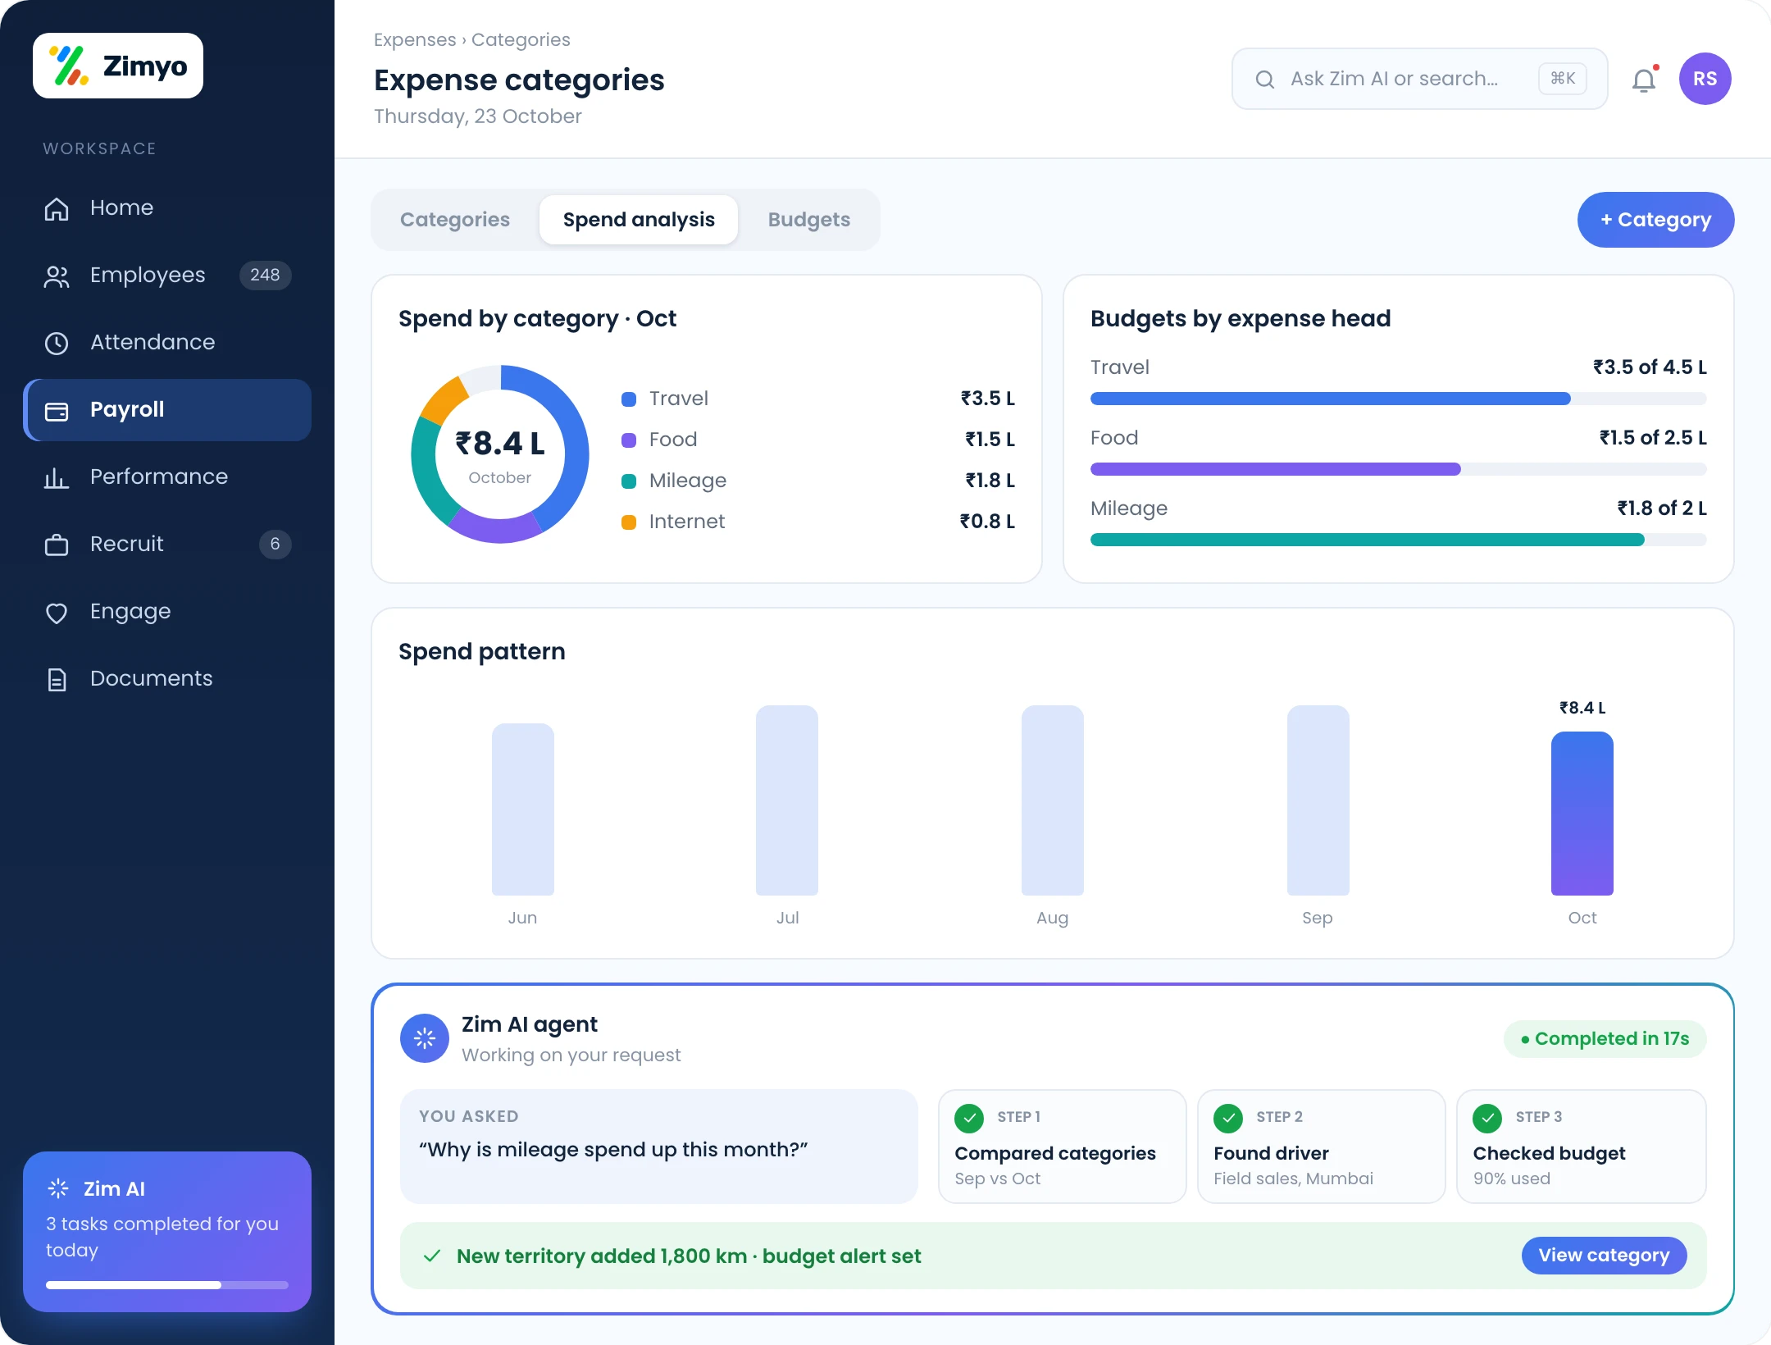The height and width of the screenshot is (1345, 1771).
Task: Click the Internet ₹0.8 L amount
Action: point(987,521)
